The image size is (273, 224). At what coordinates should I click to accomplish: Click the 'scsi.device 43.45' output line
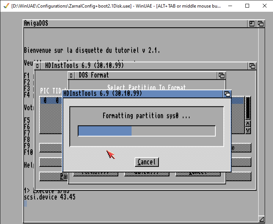click(x=50, y=197)
